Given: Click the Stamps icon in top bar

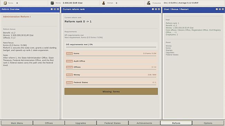Looking at the screenshot, I should 103,3.
